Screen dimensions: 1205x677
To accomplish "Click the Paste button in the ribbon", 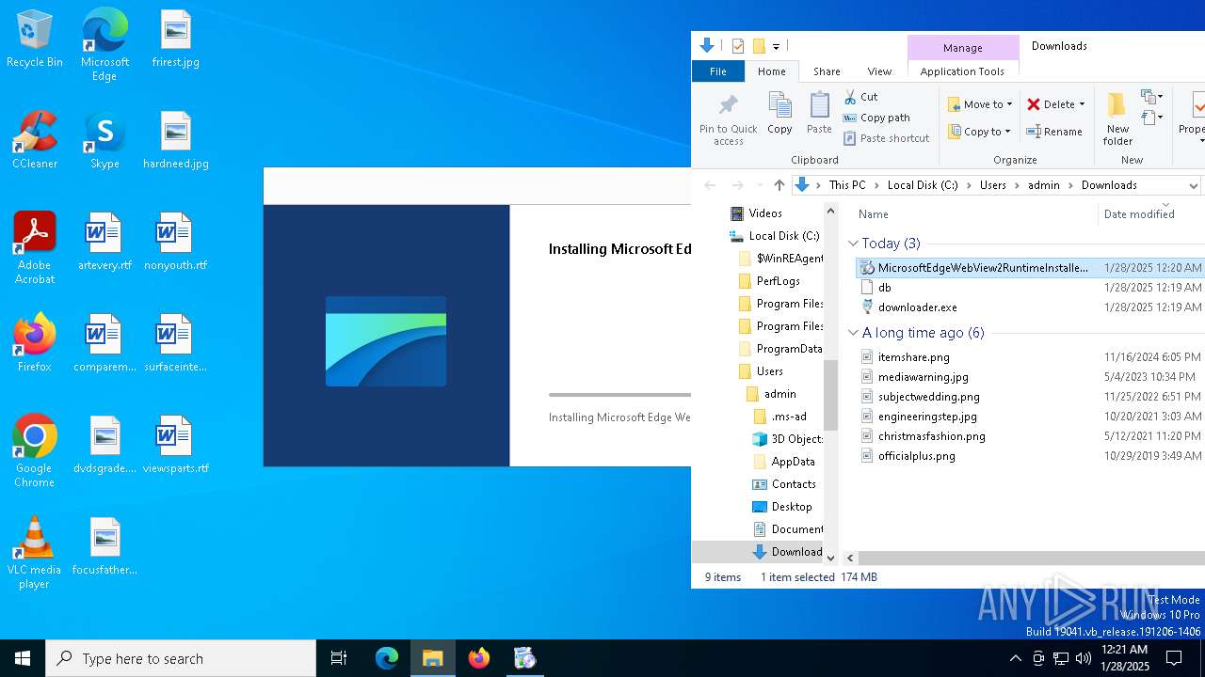I will coord(819,114).
